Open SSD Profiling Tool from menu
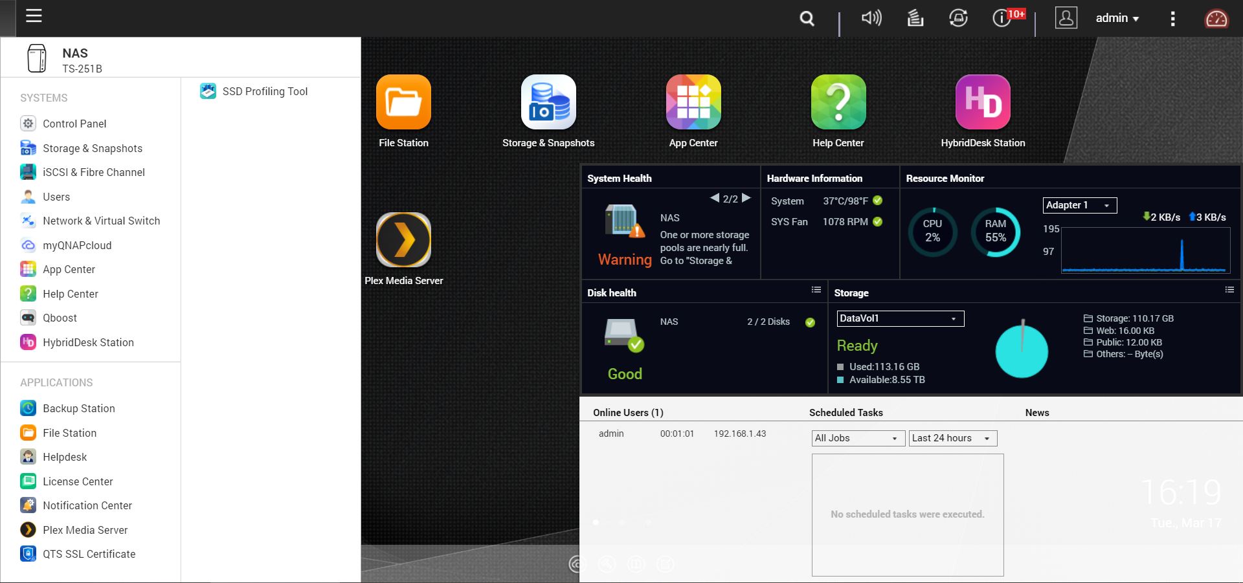Viewport: 1243px width, 583px height. 254,91
